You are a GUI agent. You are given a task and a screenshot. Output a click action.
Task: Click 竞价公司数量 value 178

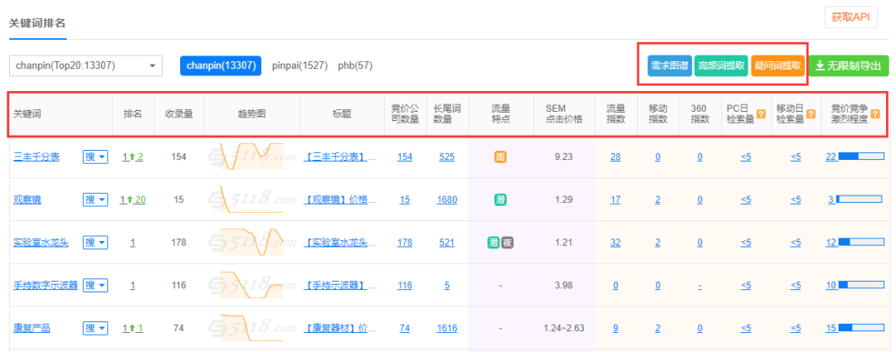click(405, 243)
